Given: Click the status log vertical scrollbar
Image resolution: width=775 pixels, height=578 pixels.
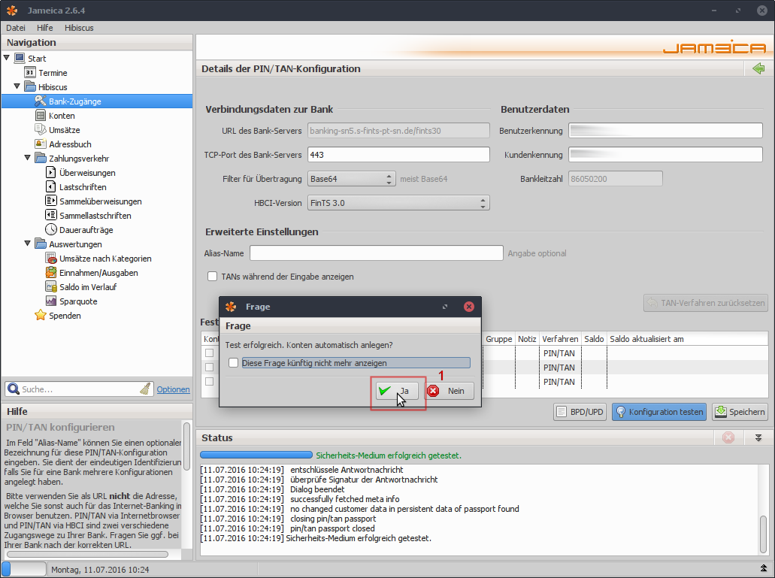Looking at the screenshot, I should tap(763, 534).
